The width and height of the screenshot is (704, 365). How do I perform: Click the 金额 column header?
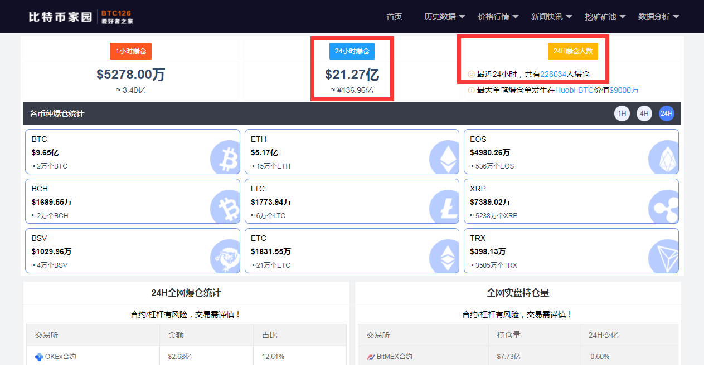point(176,335)
